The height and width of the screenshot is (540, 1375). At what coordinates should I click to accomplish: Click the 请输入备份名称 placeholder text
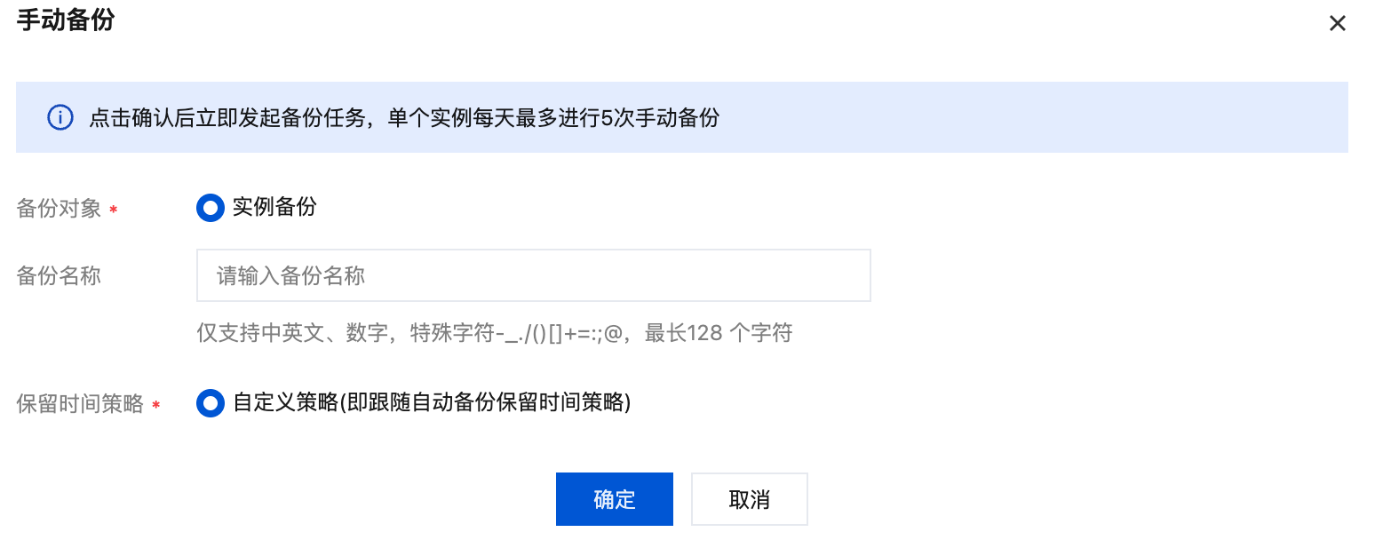pyautogui.click(x=291, y=276)
